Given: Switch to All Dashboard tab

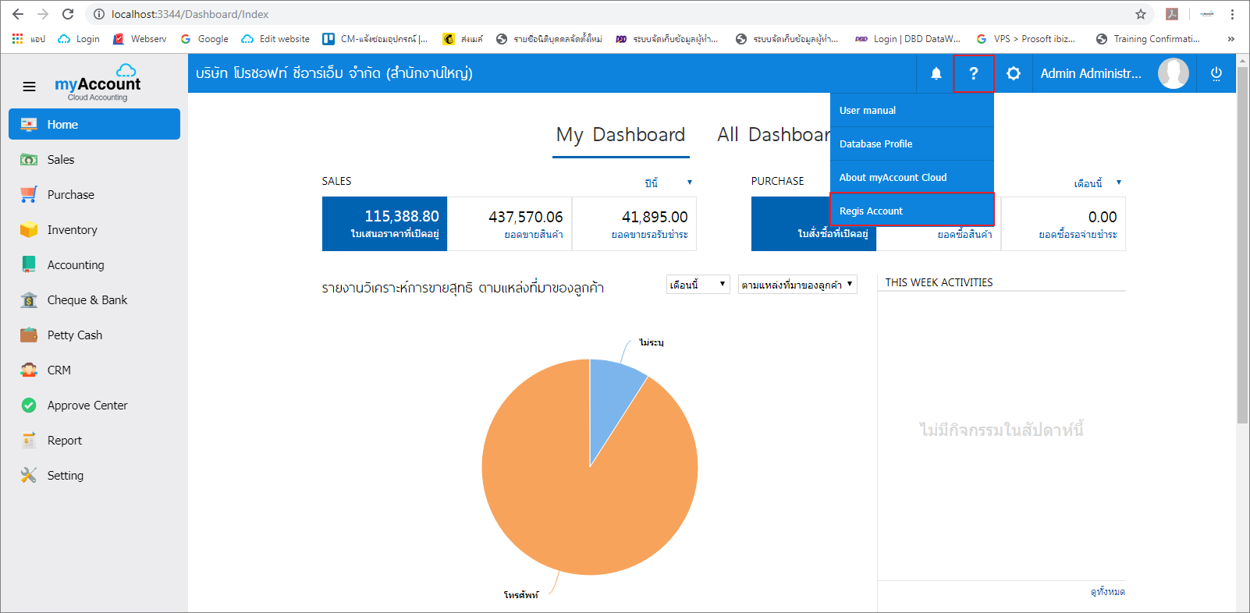Looking at the screenshot, I should click(773, 135).
